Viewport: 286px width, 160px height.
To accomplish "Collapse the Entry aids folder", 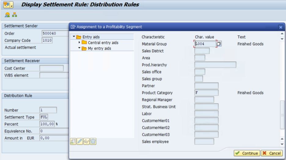I will 74,37.
